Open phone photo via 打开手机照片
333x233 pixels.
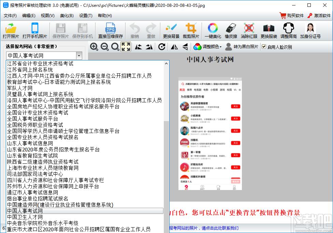click(34, 30)
